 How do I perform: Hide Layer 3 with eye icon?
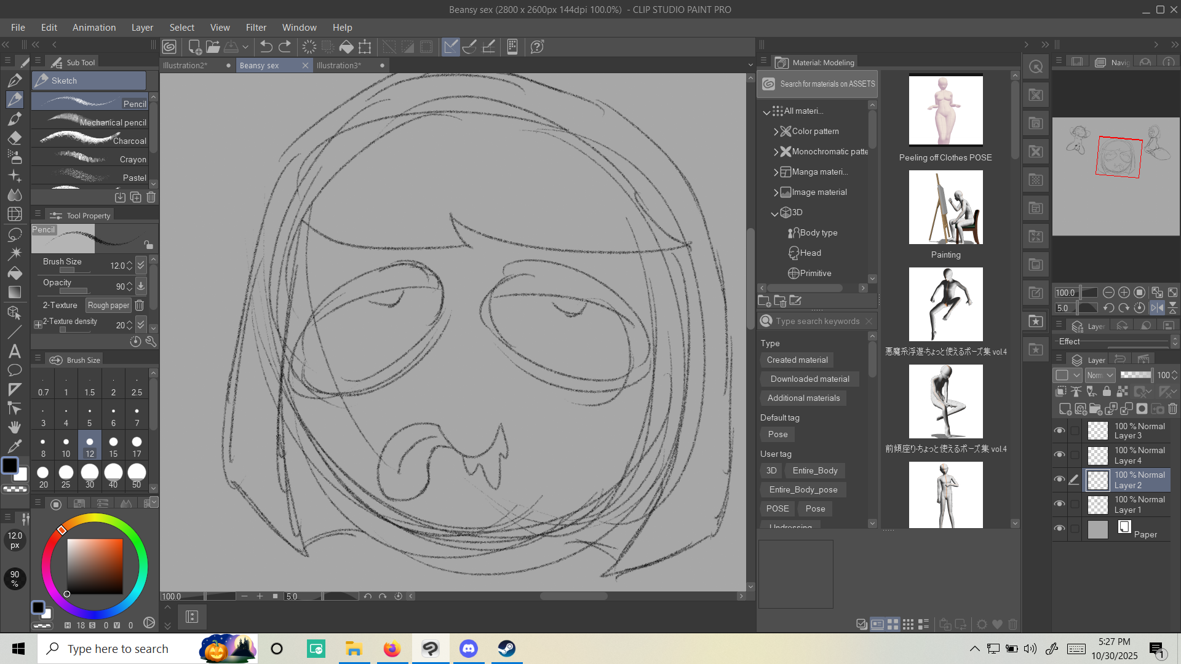coord(1059,430)
